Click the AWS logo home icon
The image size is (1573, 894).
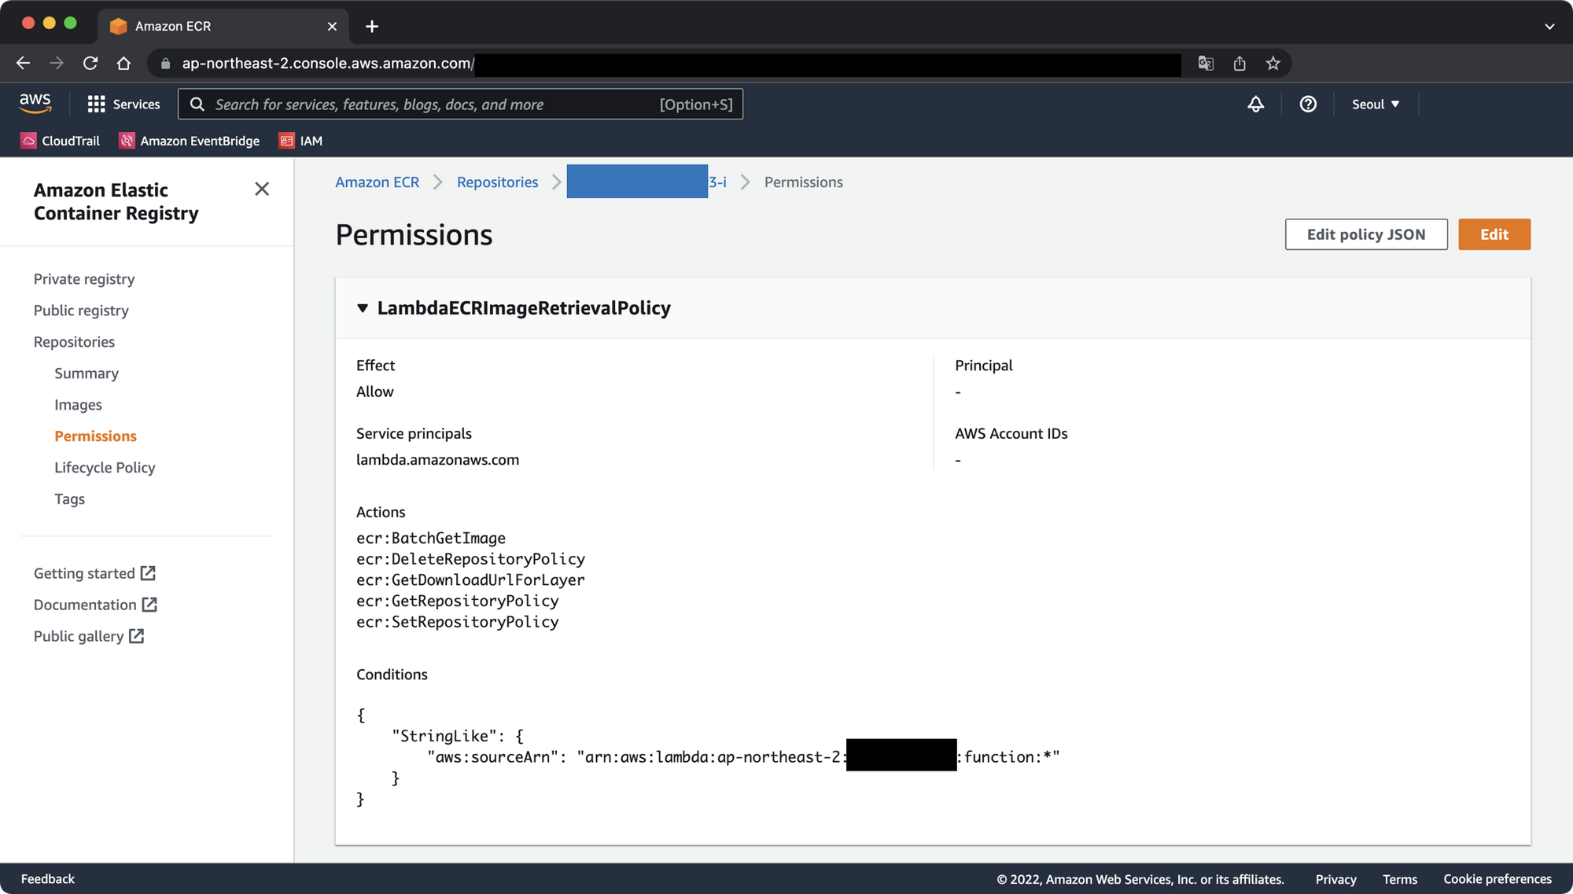35,103
